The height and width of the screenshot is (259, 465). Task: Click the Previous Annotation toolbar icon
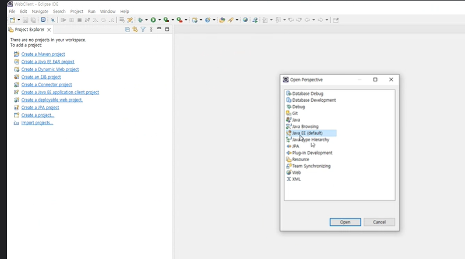pyautogui.click(x=278, y=20)
